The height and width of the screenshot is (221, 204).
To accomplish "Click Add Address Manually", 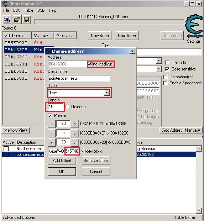I will pyautogui.click(x=181, y=130).
